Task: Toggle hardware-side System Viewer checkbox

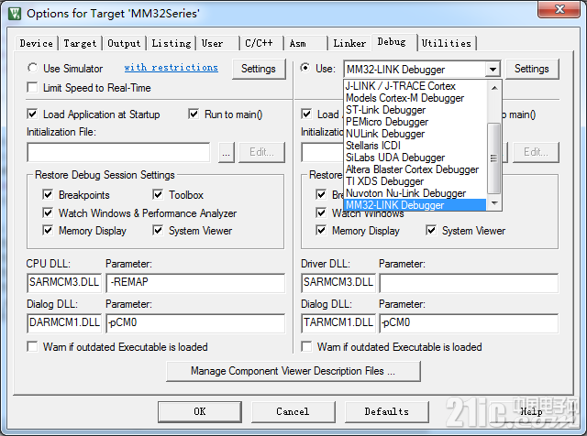Action: pyautogui.click(x=431, y=230)
